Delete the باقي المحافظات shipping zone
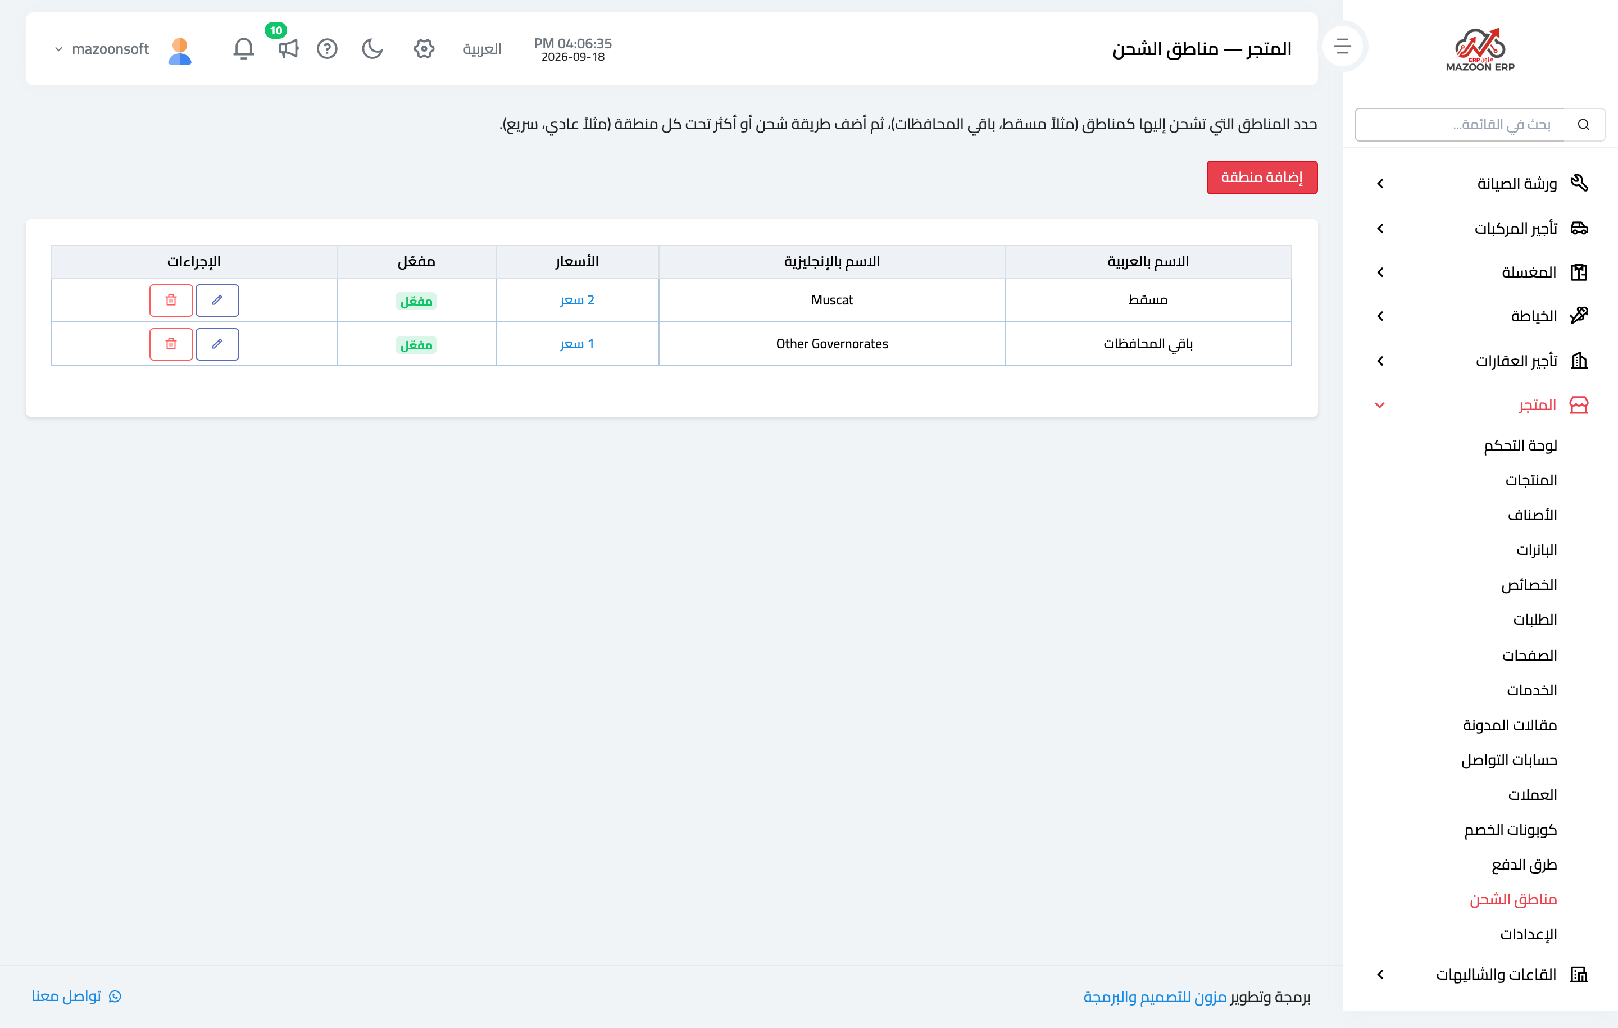The image size is (1618, 1028). pyautogui.click(x=171, y=344)
